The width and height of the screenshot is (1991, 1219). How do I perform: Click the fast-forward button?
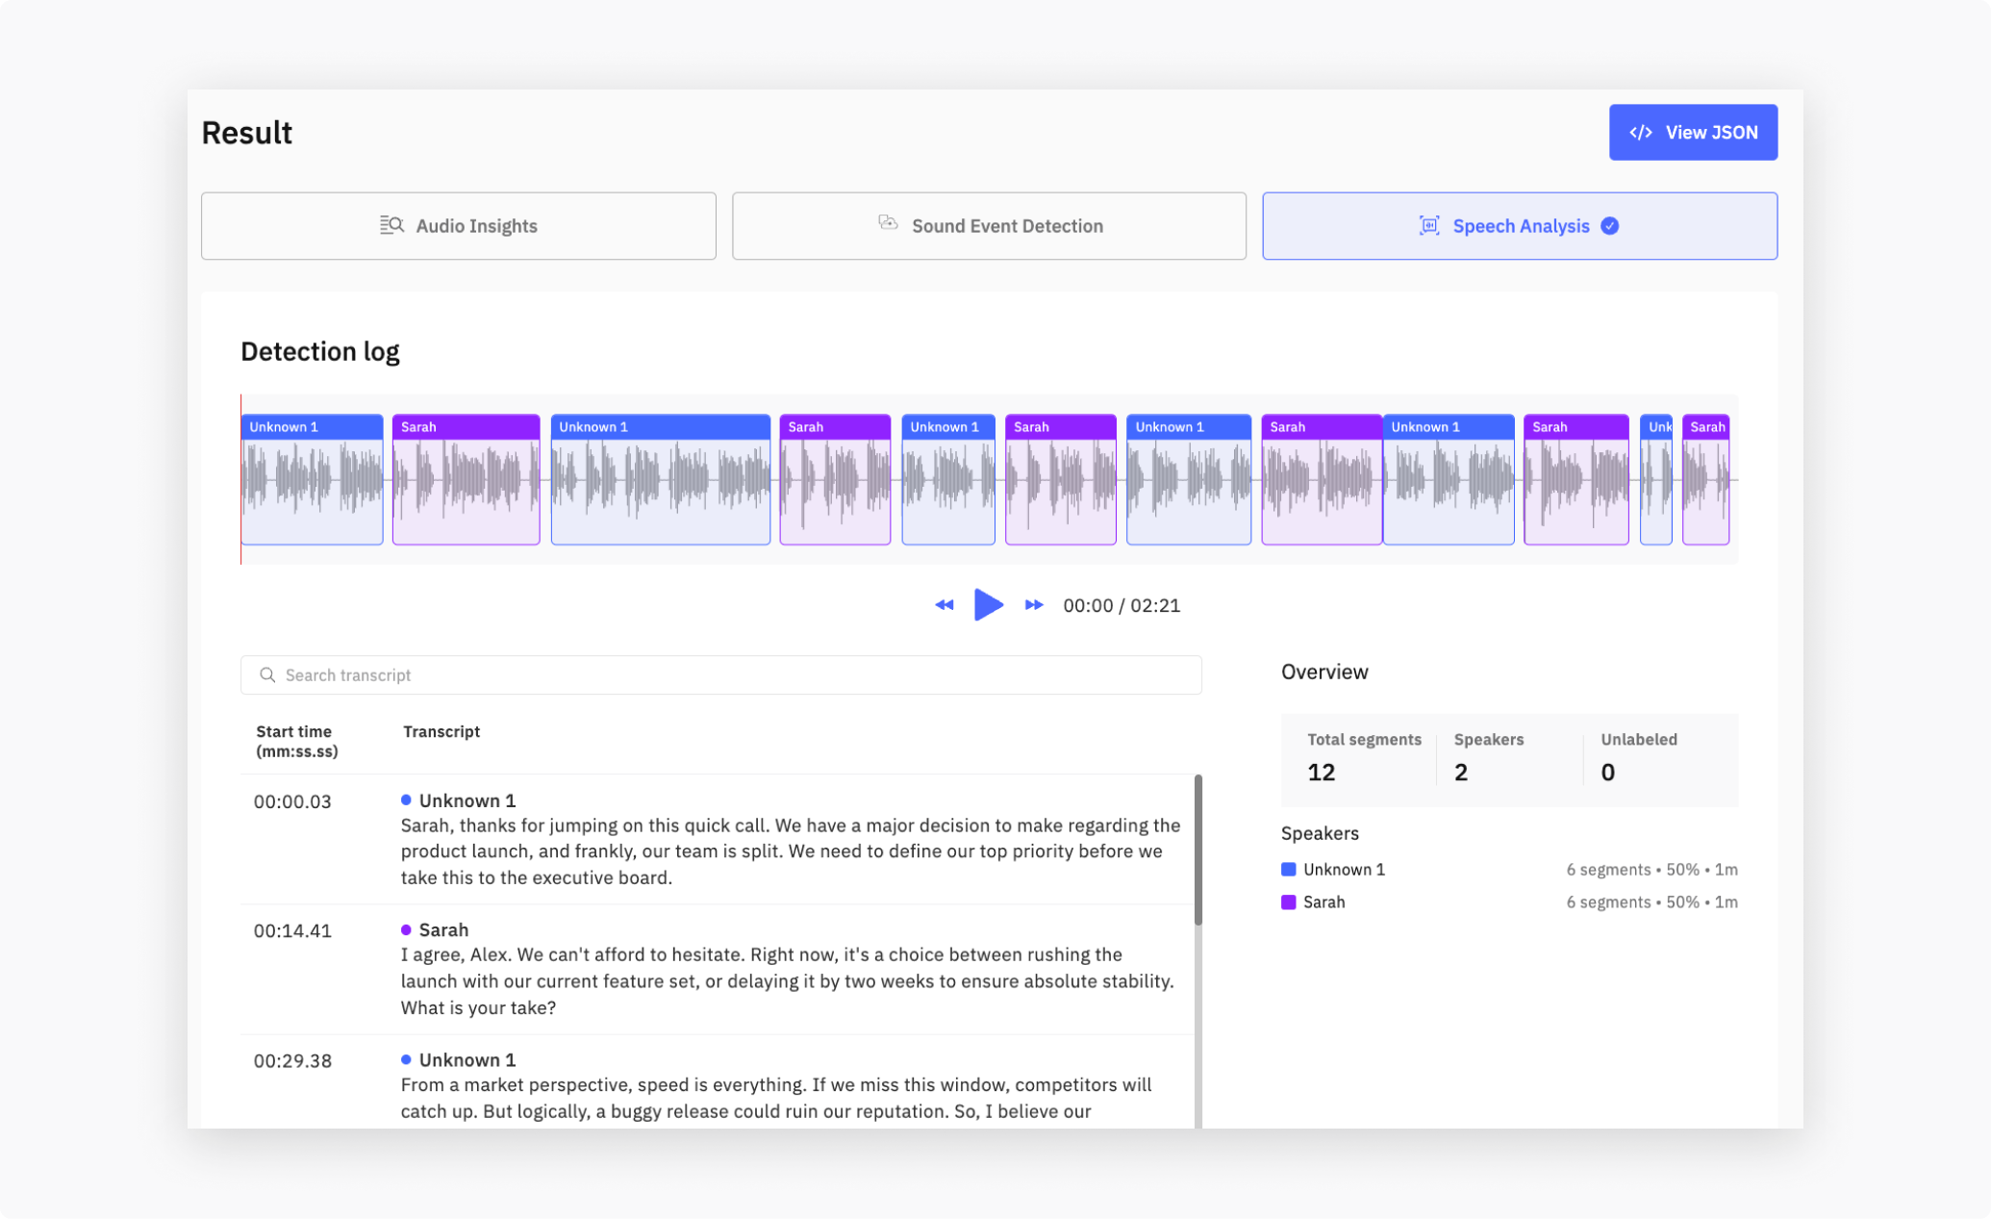1034,605
